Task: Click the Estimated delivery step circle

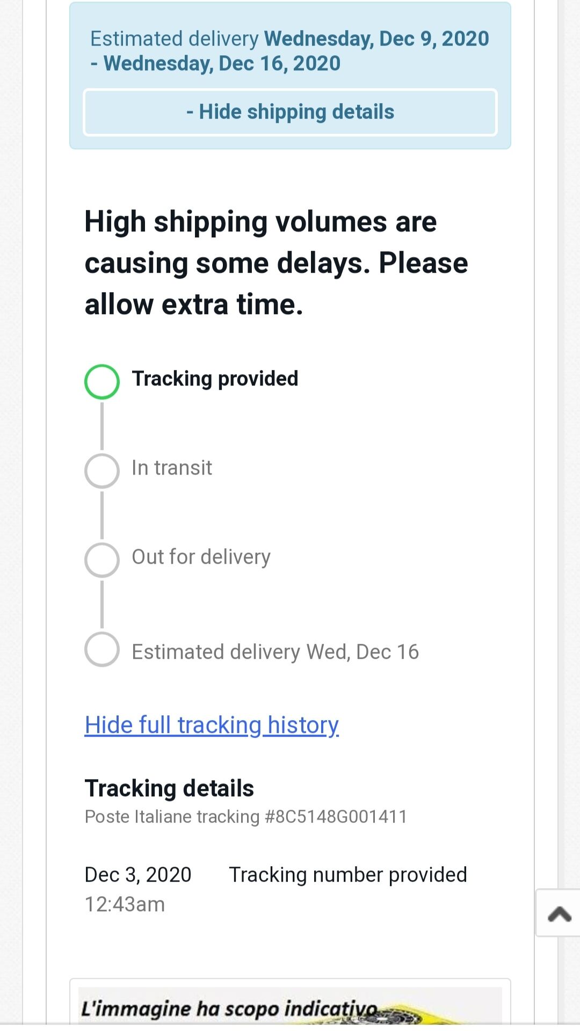Action: [102, 649]
